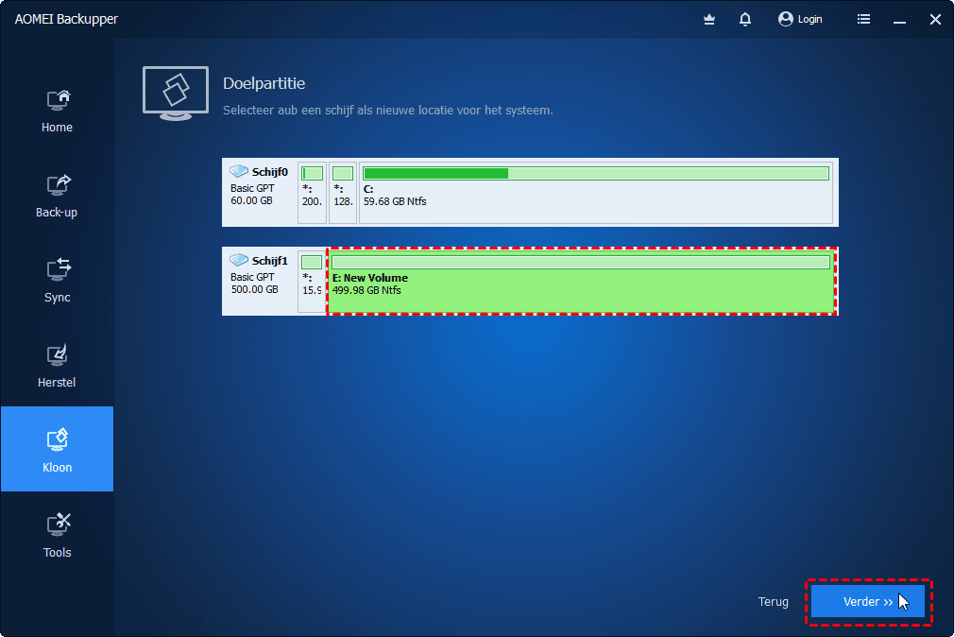Click the E: volume usage bar
Screen dimensions: 954x637
pyautogui.click(x=581, y=263)
